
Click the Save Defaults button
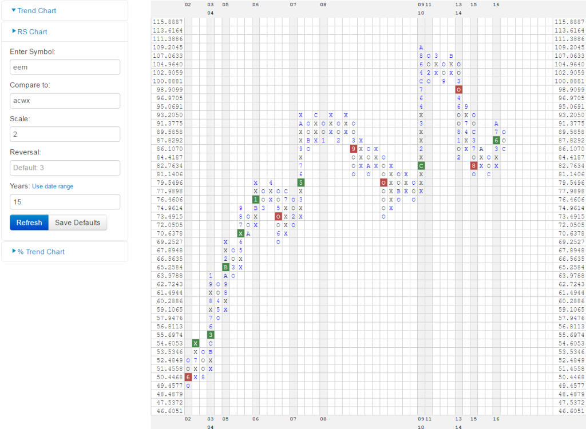(x=78, y=223)
